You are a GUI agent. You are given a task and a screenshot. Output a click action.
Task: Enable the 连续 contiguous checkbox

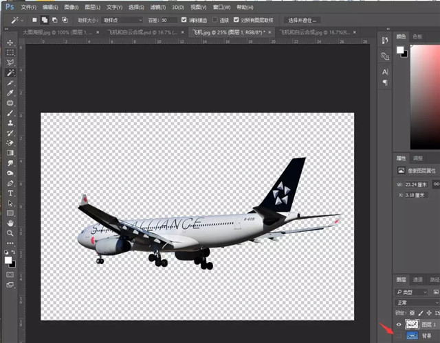[x=214, y=21]
